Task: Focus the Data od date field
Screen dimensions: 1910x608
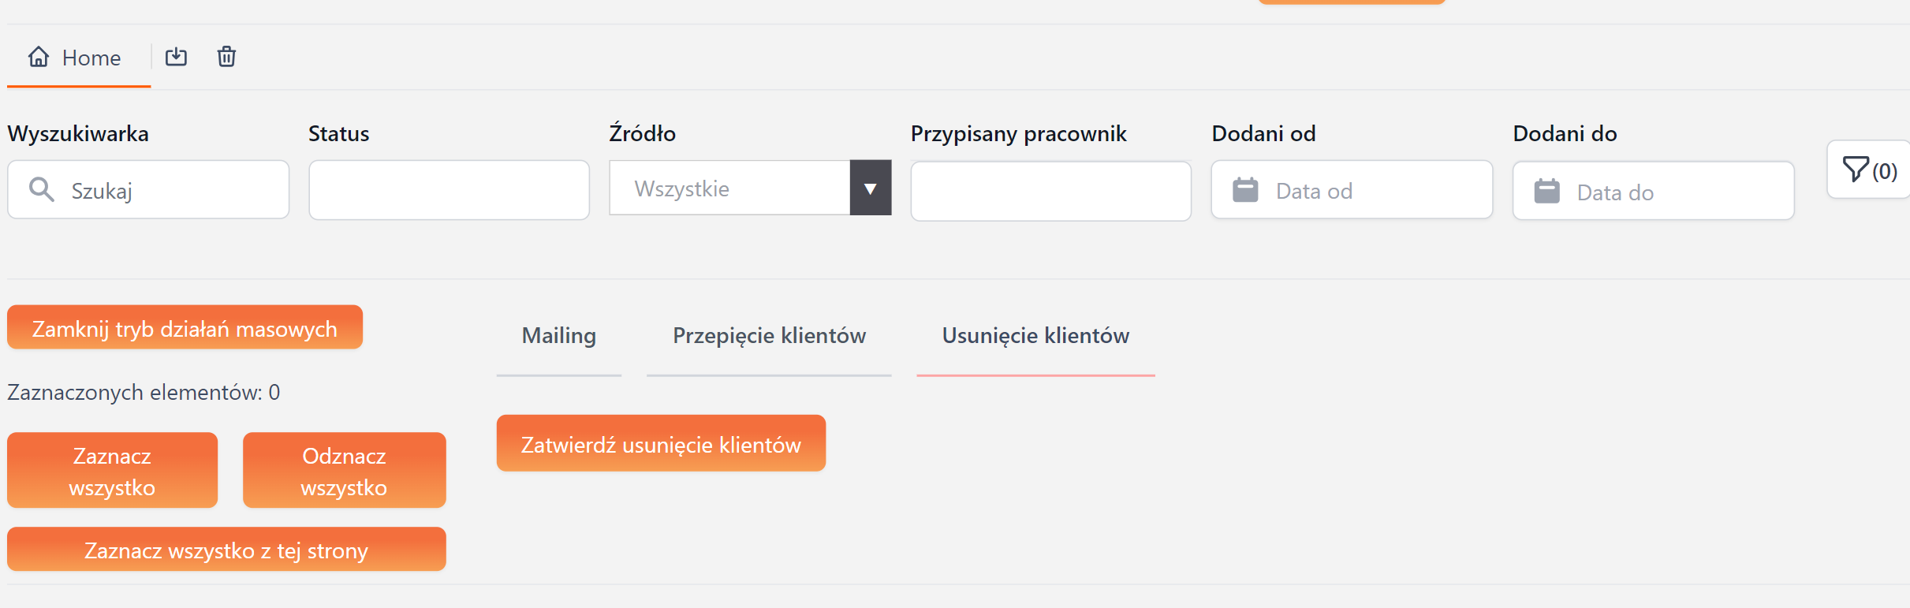Action: click(1372, 191)
